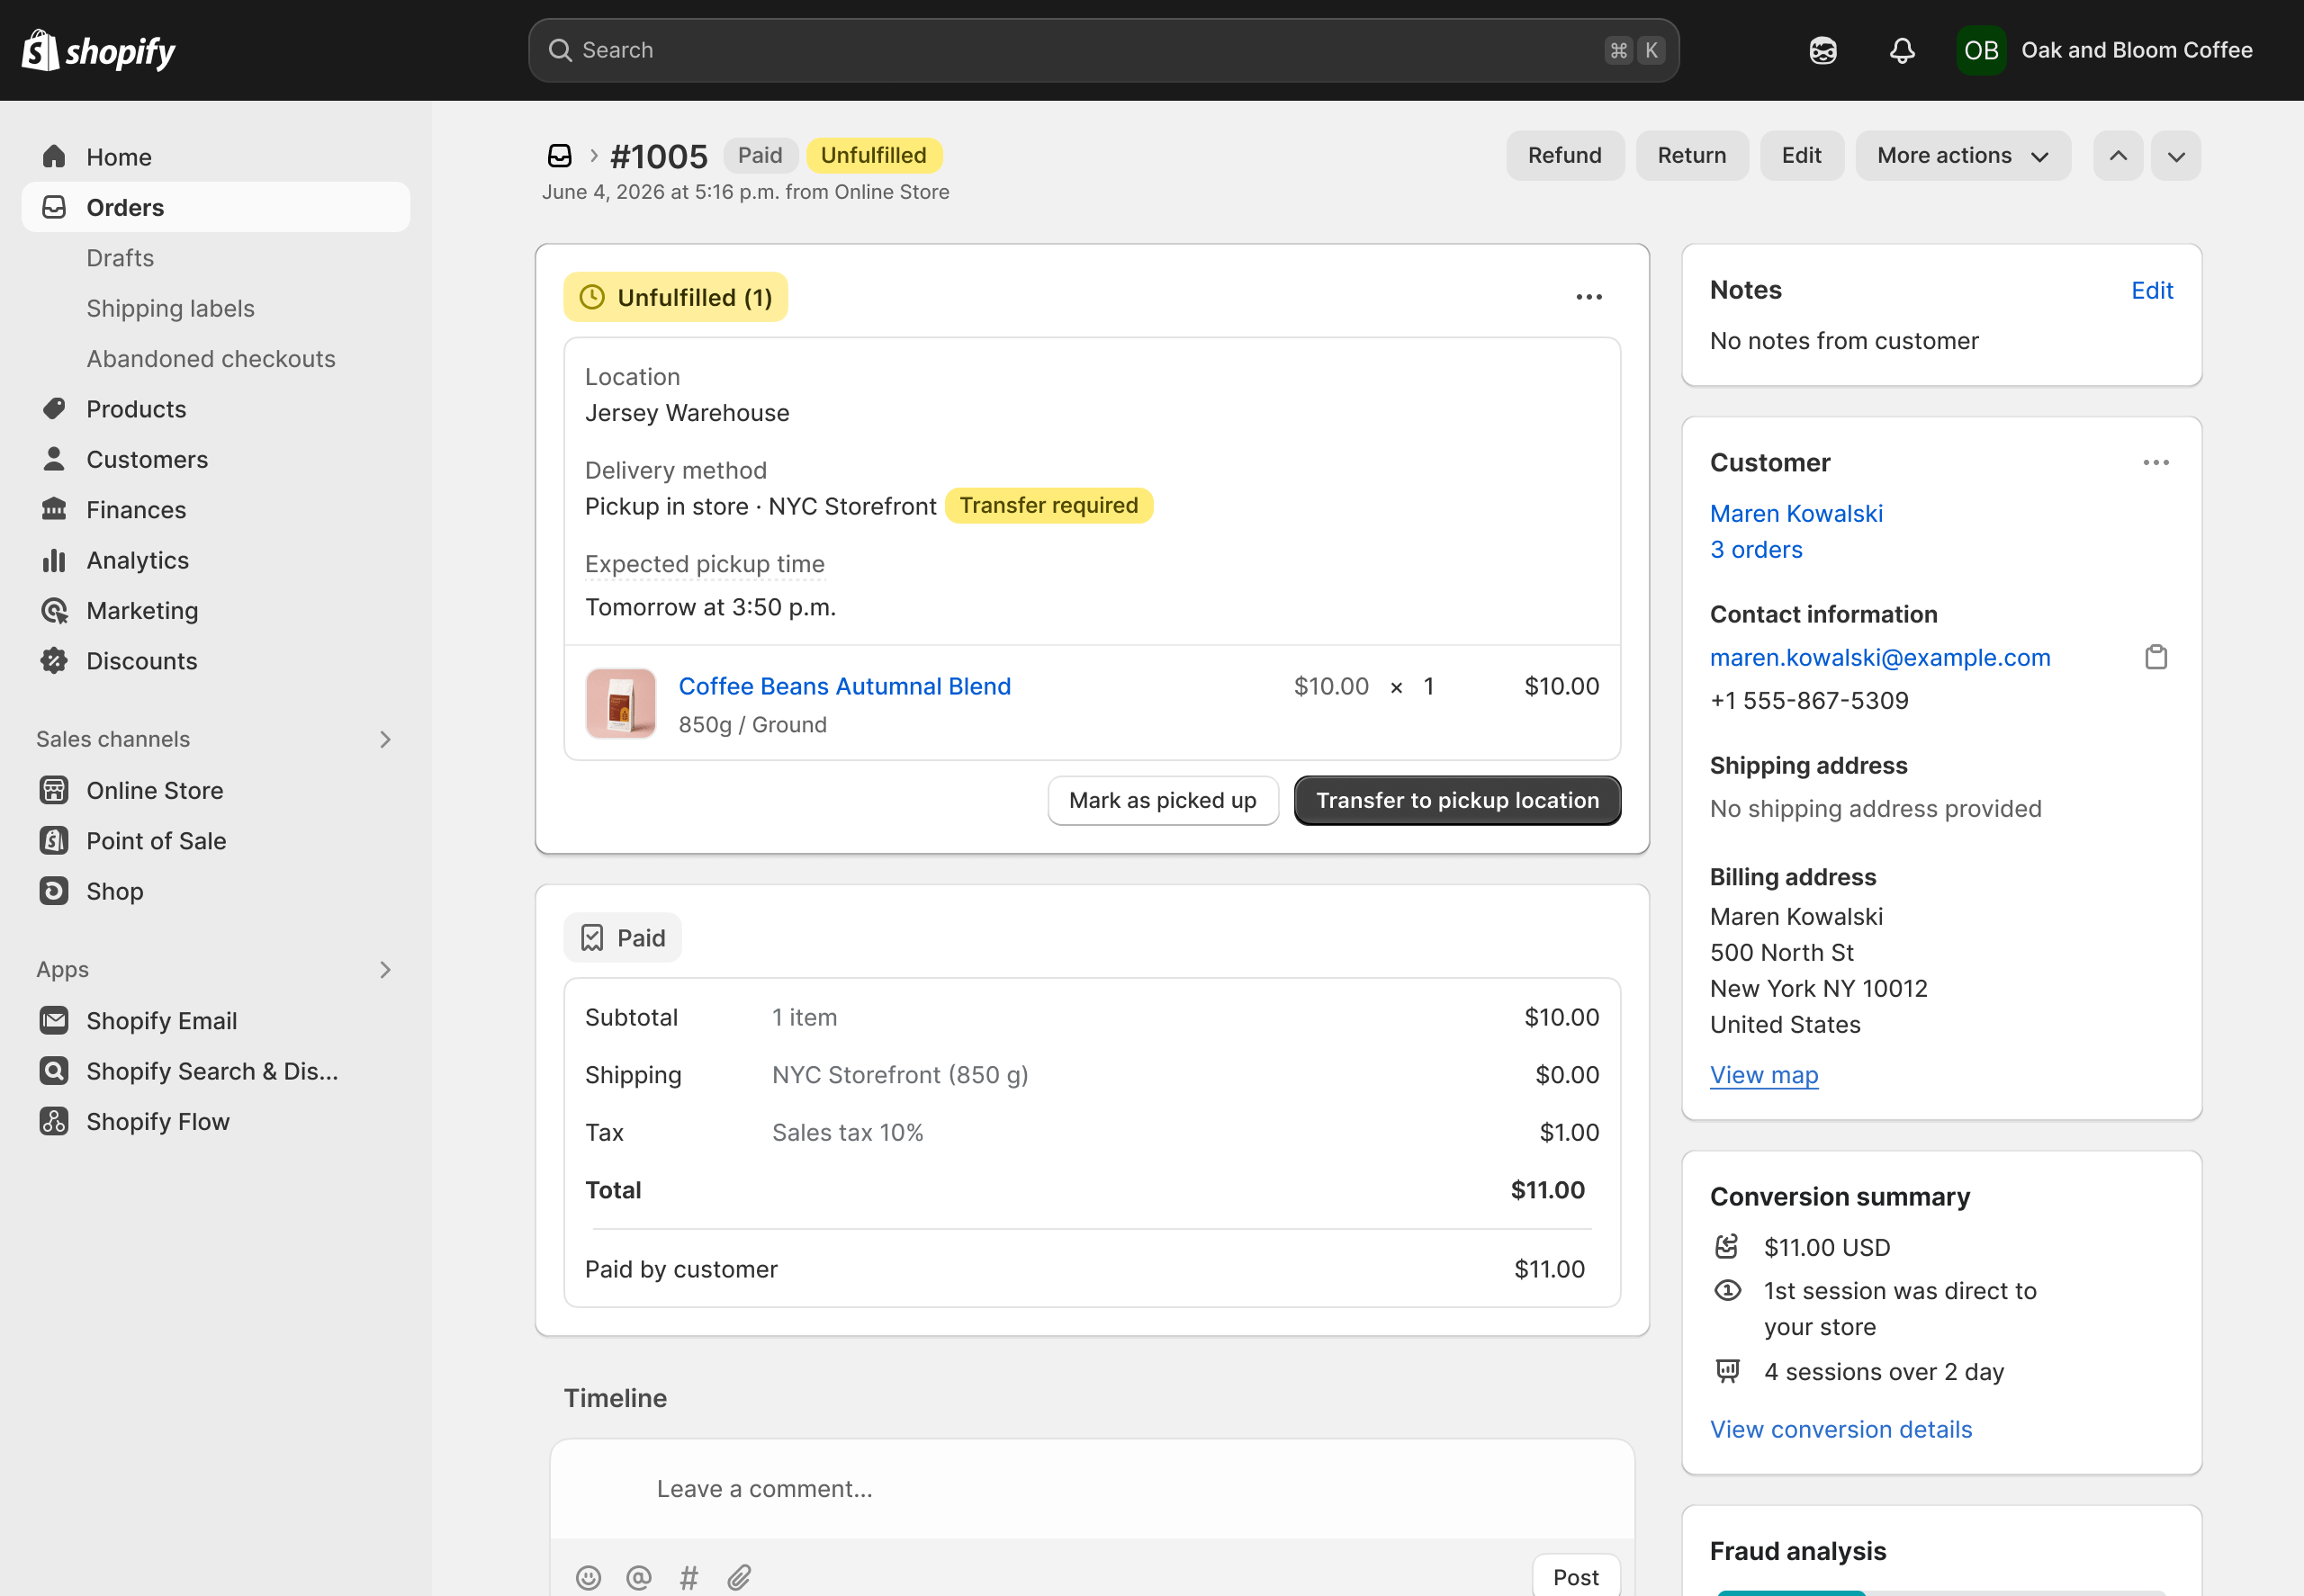Click the OB store avatar
The height and width of the screenshot is (1596, 2304).
(x=1981, y=50)
